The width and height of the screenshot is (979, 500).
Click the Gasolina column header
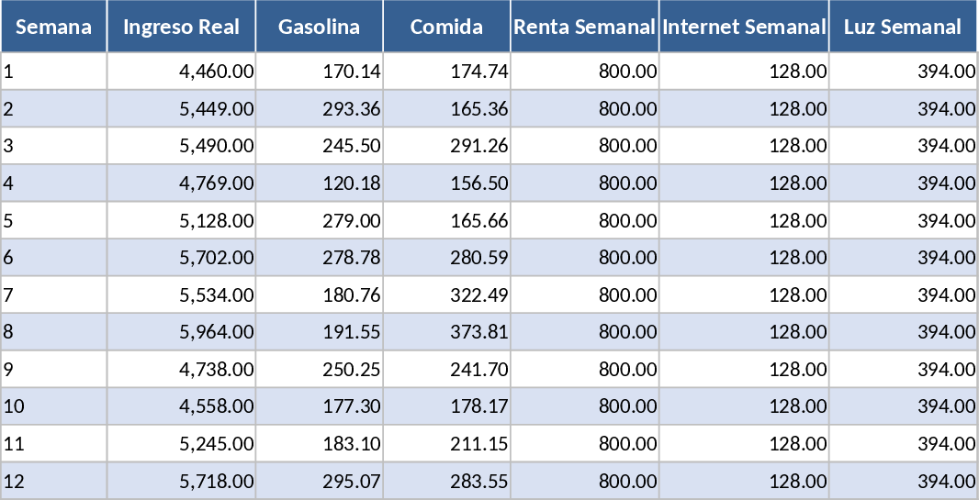[x=320, y=27]
